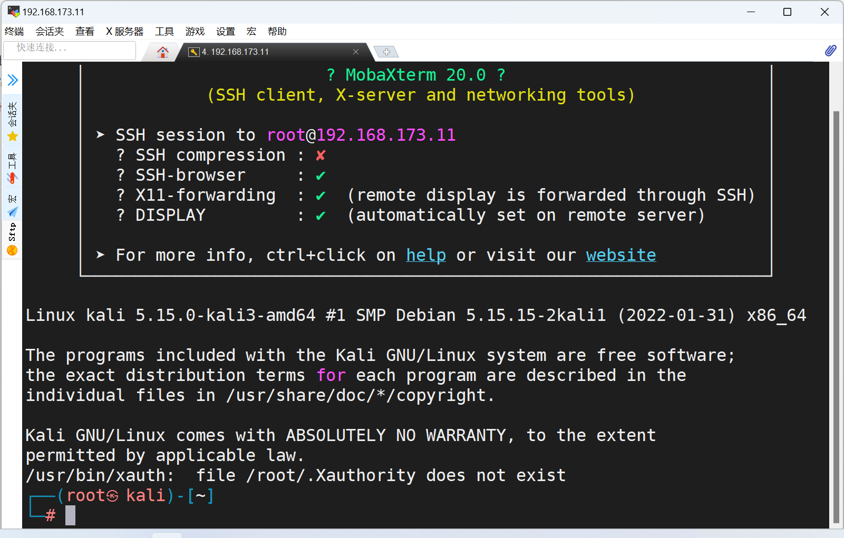Image resolution: width=844 pixels, height=538 pixels.
Task: Open the 会话夹 sessions sidebar tab
Action: coord(13,121)
